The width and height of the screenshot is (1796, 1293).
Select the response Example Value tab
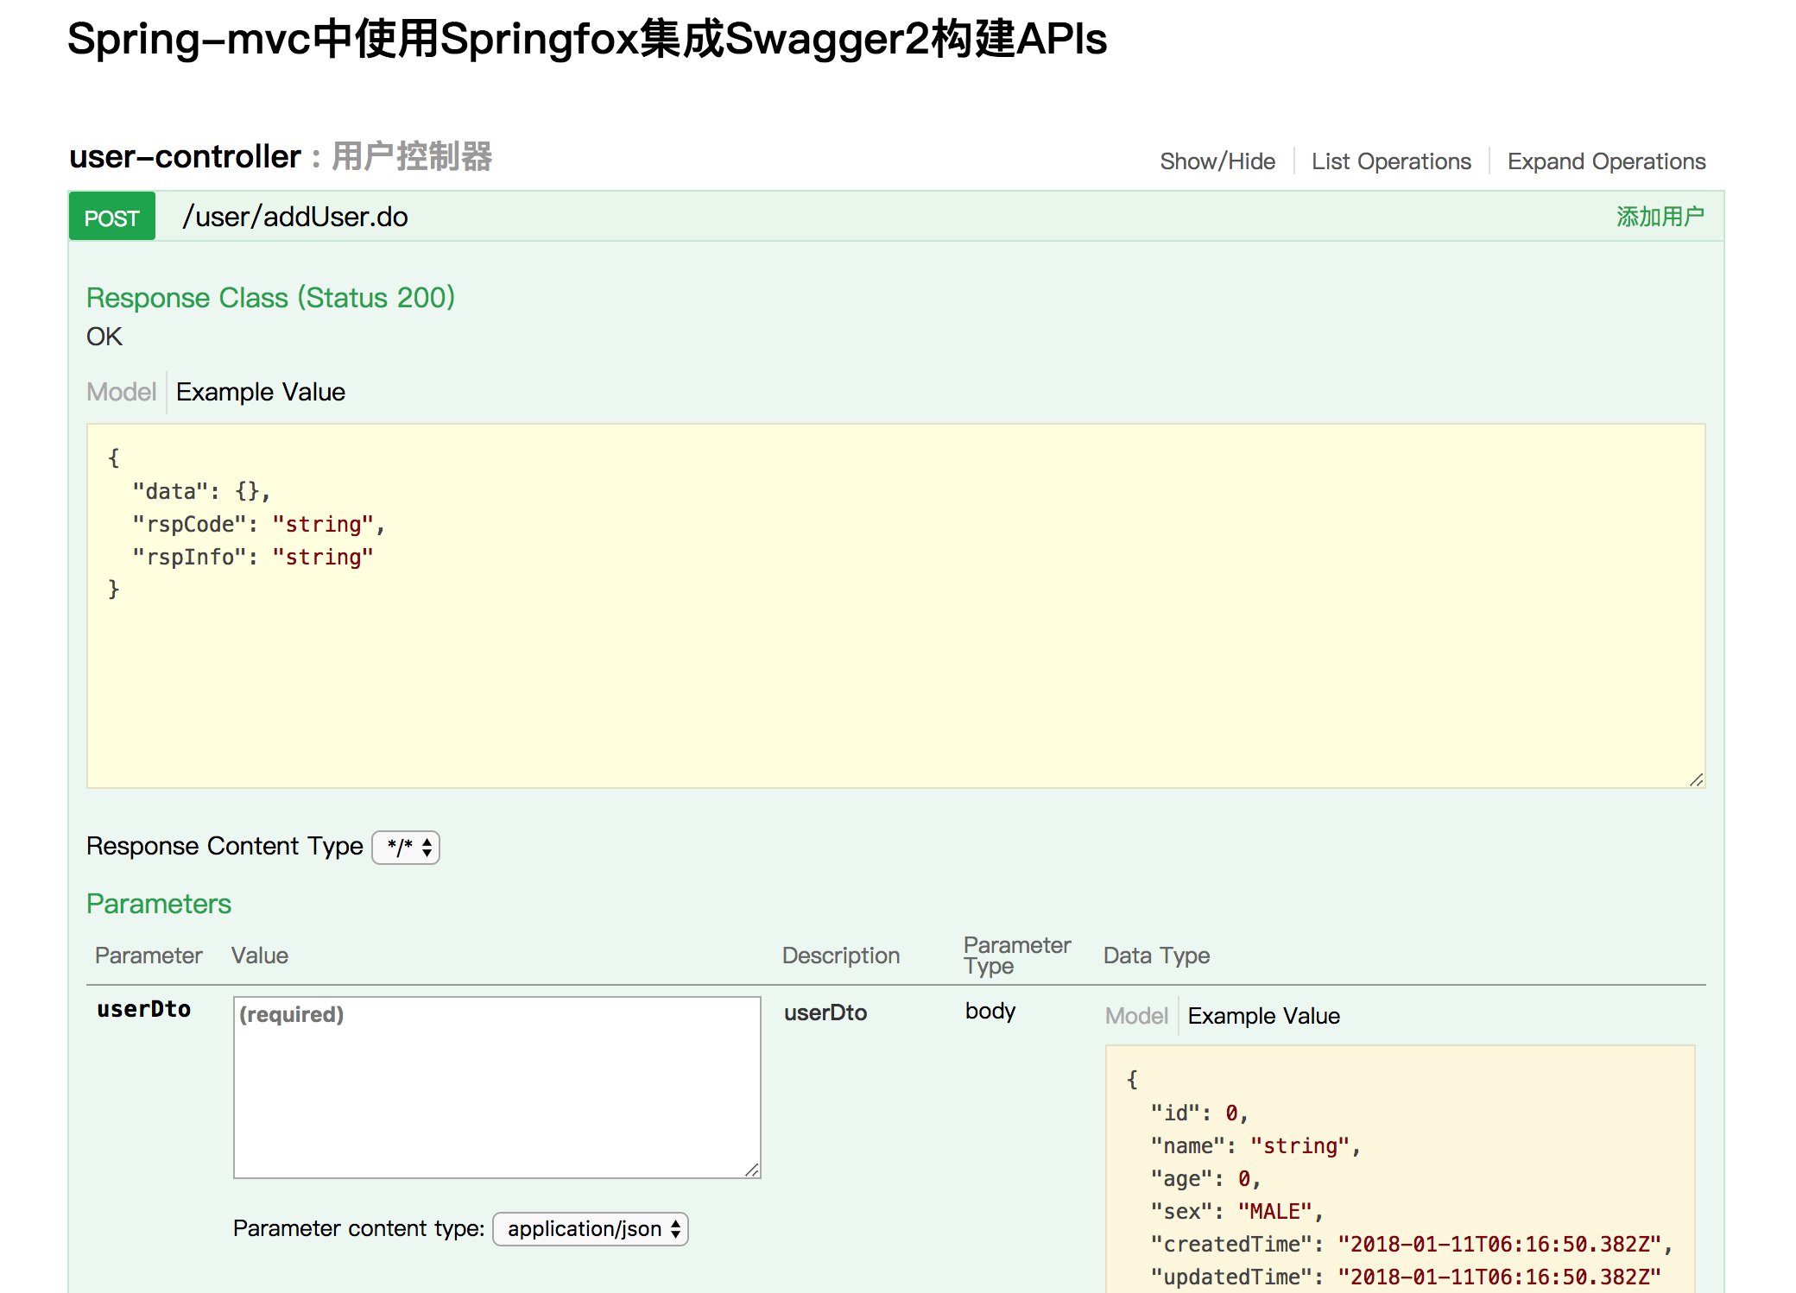coord(261,392)
